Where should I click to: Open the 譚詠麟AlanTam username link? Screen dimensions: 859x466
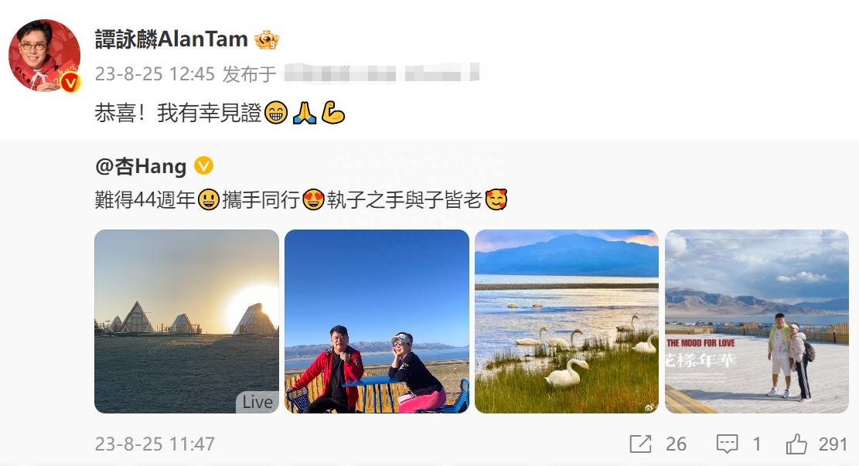click(x=172, y=39)
